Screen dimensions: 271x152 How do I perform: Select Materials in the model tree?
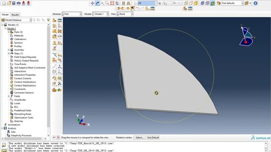click(19, 35)
